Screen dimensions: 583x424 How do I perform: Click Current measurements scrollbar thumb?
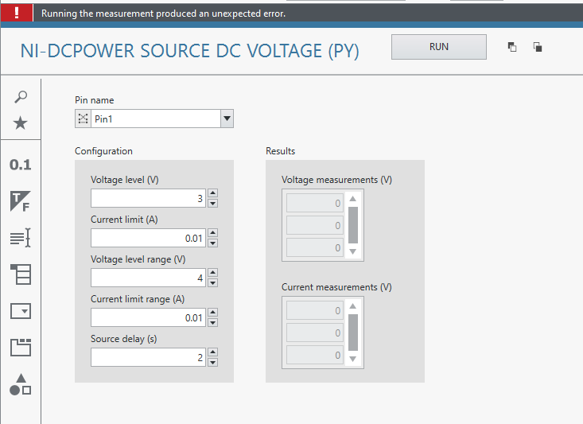(353, 333)
